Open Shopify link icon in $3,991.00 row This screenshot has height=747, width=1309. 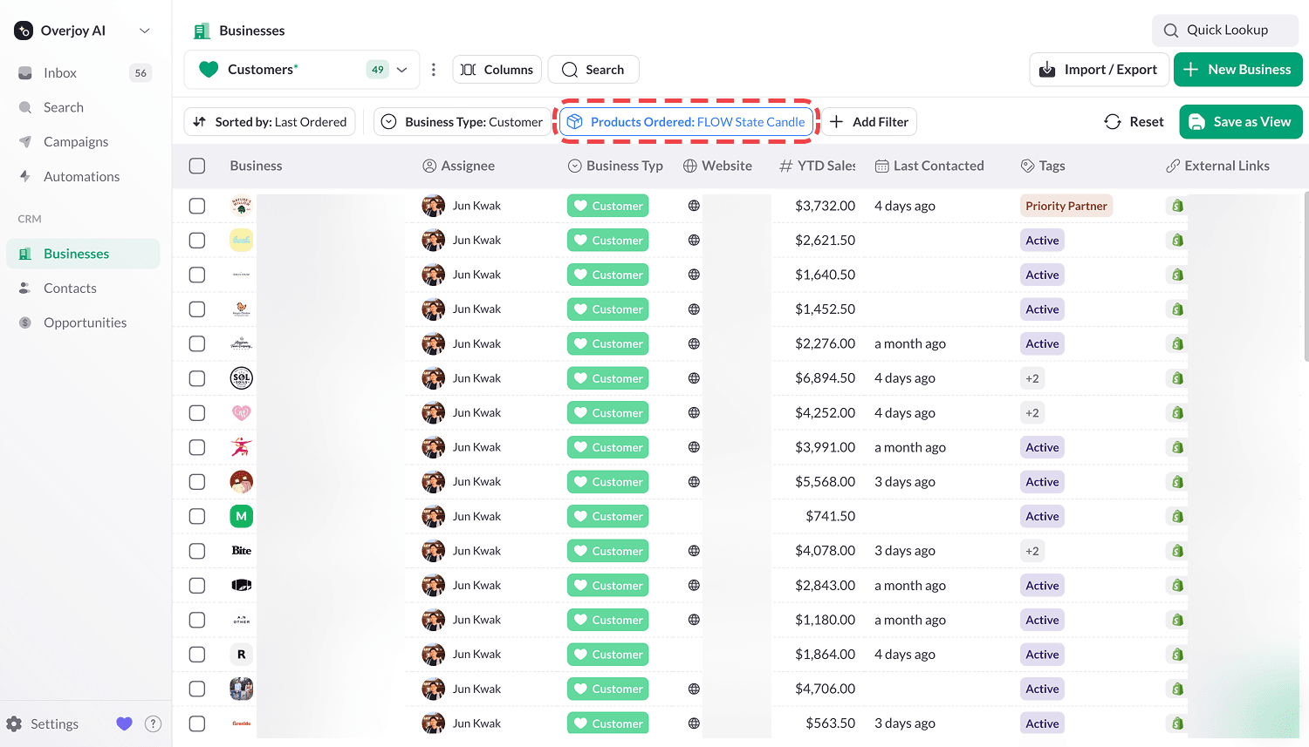coord(1177,447)
